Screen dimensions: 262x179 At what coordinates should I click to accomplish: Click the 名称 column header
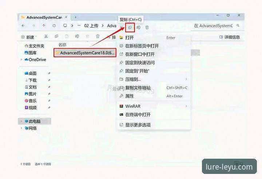click(62, 45)
